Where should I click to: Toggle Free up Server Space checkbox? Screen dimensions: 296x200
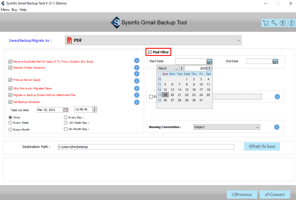point(11,80)
